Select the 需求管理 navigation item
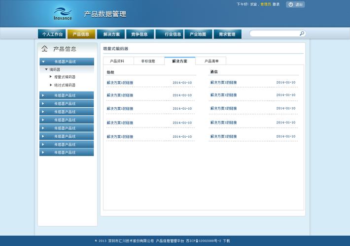Viewport: 350px width, 246px height. pyautogui.click(x=227, y=34)
